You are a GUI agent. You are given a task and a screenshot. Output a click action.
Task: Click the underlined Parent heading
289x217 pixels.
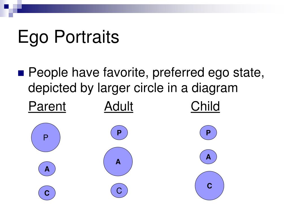coord(47,106)
